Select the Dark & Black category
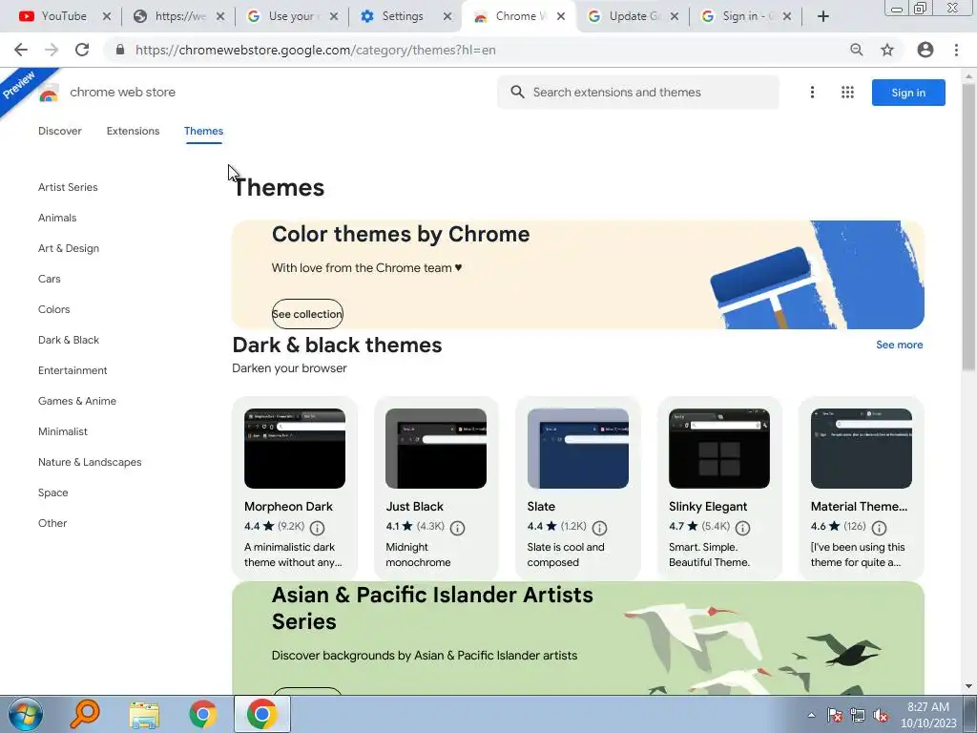Viewport: 977px width, 733px height. 69,340
